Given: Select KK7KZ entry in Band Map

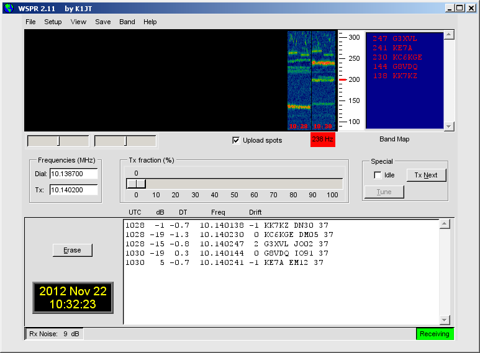Looking at the screenshot, I should [x=395, y=76].
